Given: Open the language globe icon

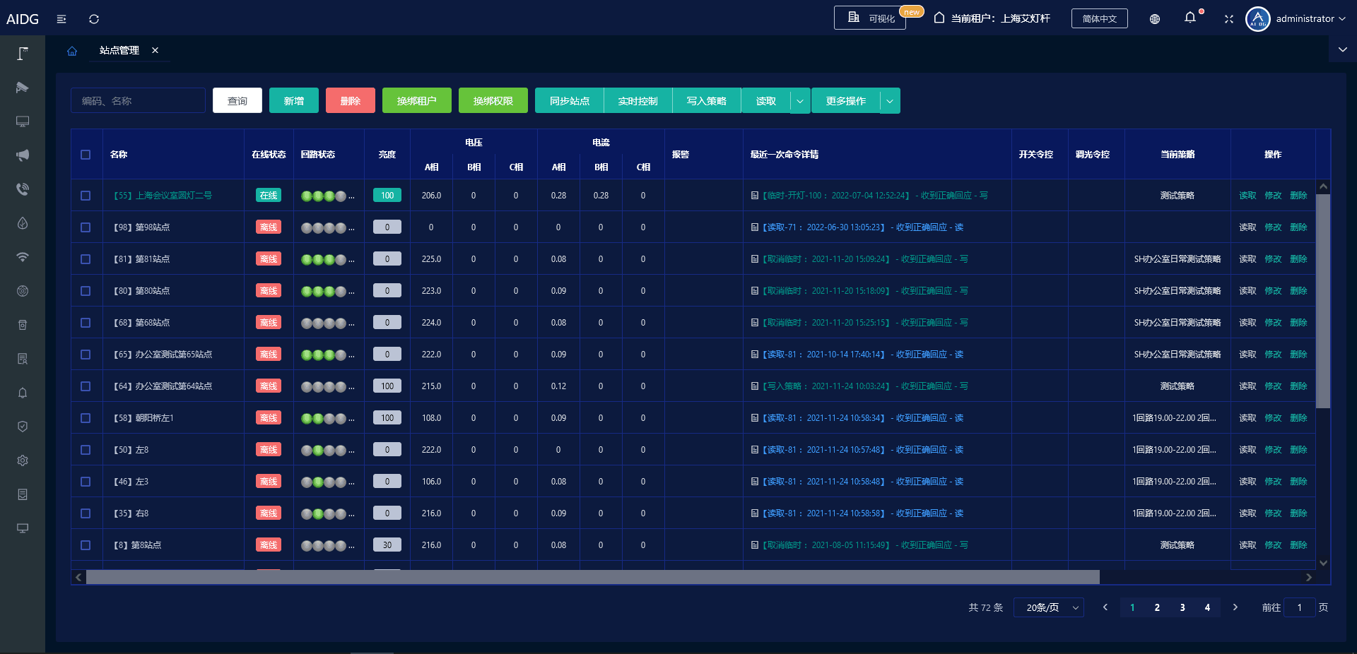Looking at the screenshot, I should tap(1155, 19).
